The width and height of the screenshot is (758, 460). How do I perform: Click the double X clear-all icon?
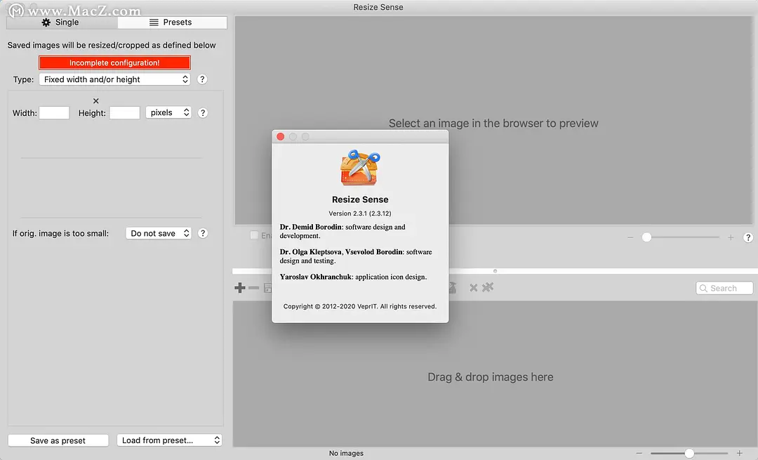click(x=488, y=287)
